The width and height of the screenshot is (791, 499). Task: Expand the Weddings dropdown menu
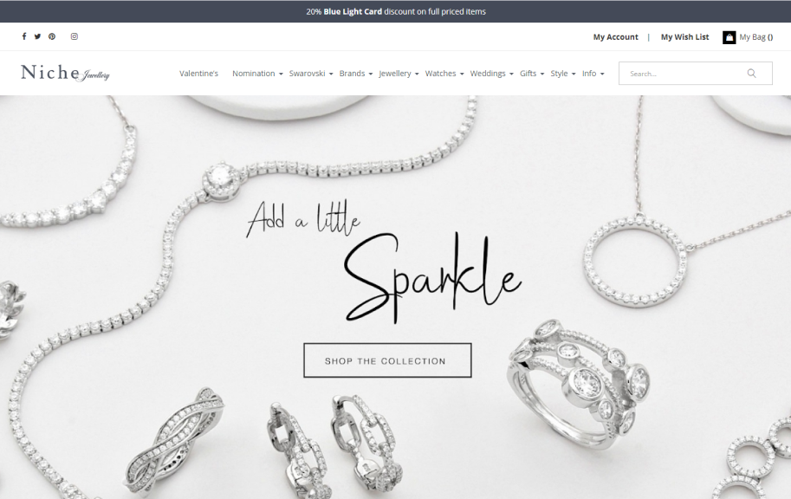(491, 74)
